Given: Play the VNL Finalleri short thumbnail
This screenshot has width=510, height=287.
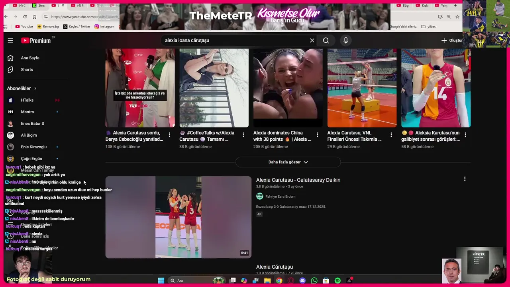Looking at the screenshot, I should (362, 88).
